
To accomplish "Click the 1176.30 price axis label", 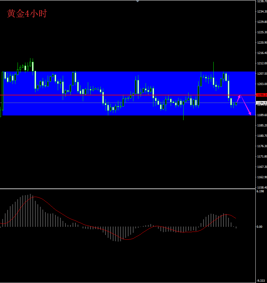I will click(x=262, y=146).
